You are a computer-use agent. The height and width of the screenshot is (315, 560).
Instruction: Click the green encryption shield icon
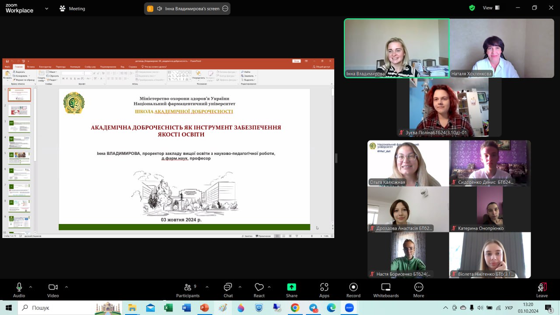coord(472,8)
